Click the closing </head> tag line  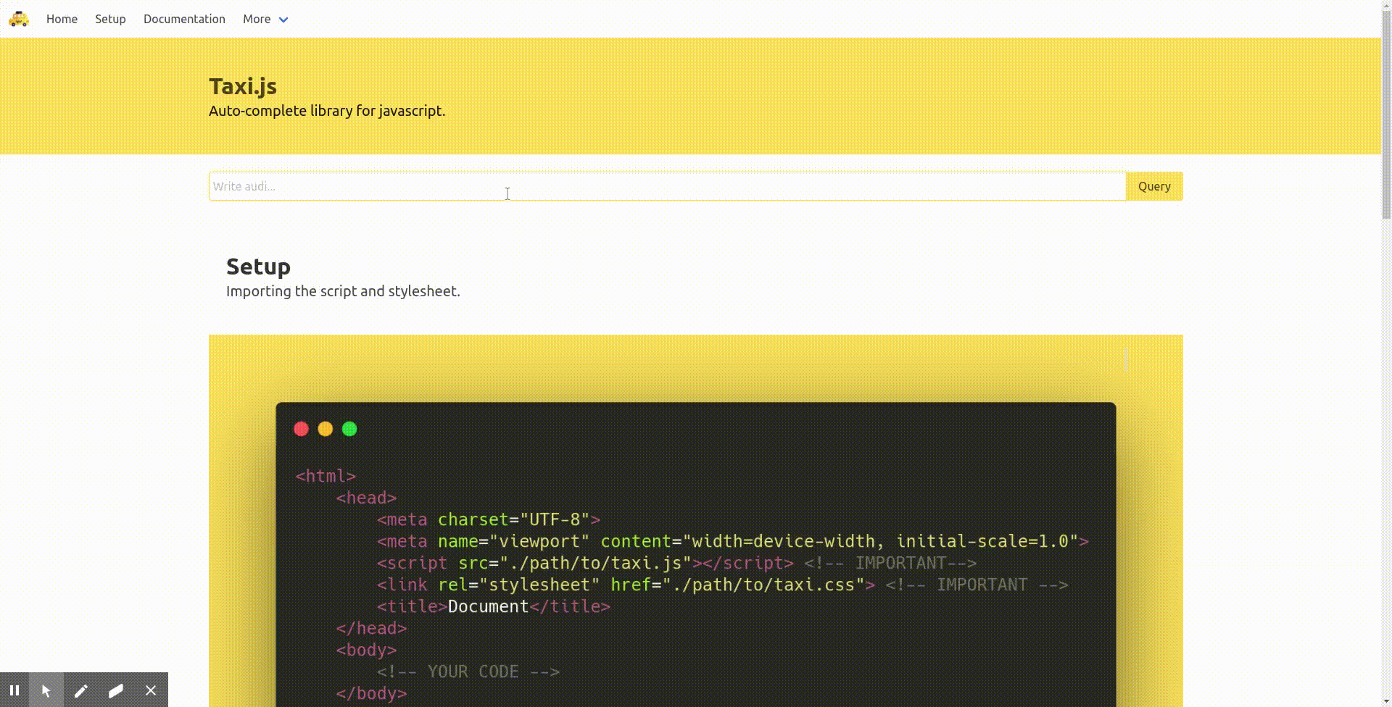(x=371, y=628)
